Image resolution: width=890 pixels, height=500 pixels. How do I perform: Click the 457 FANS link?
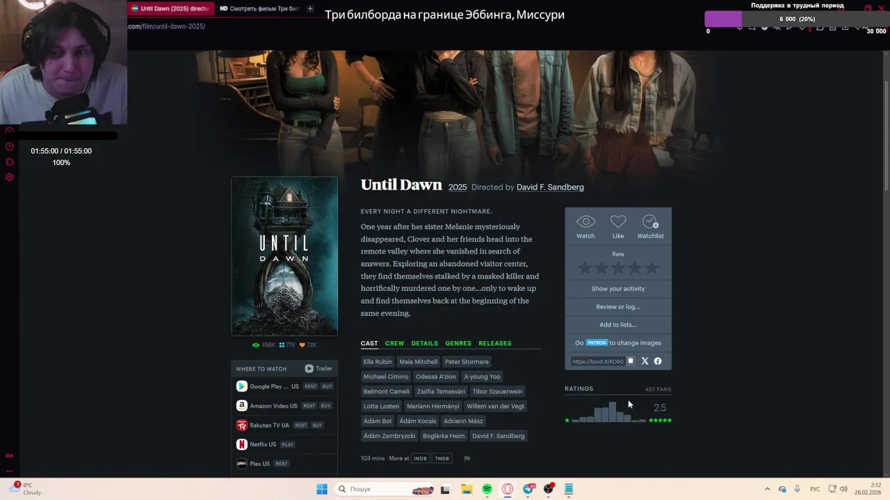658,390
